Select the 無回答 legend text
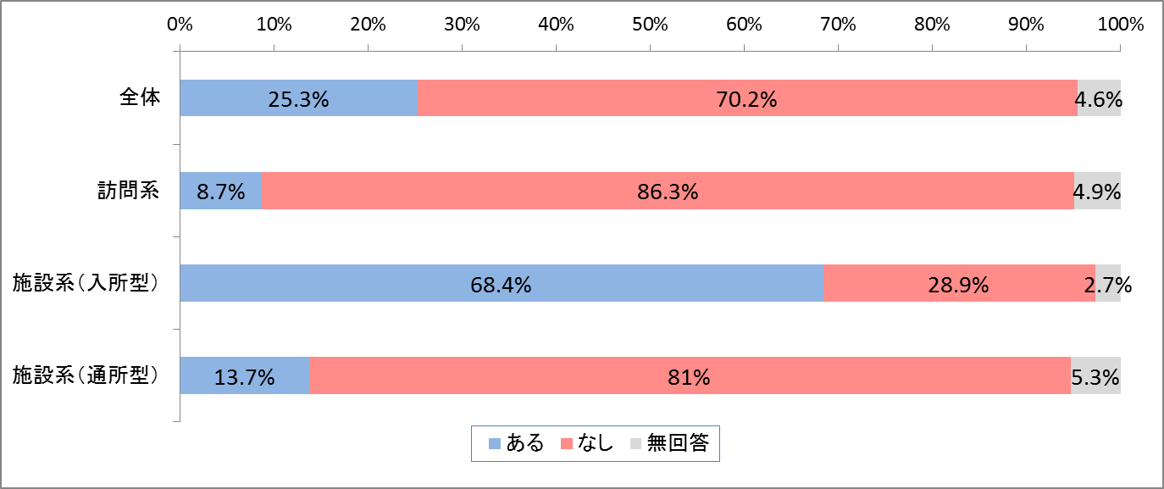Image resolution: width=1164 pixels, height=489 pixels. tap(678, 443)
